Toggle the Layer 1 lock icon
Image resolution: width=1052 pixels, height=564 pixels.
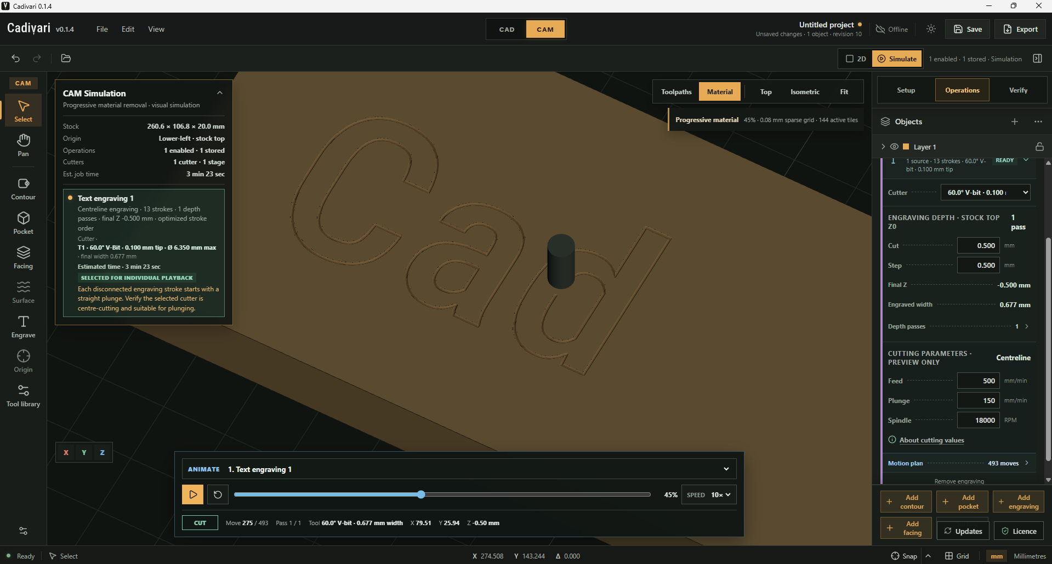click(x=1039, y=147)
